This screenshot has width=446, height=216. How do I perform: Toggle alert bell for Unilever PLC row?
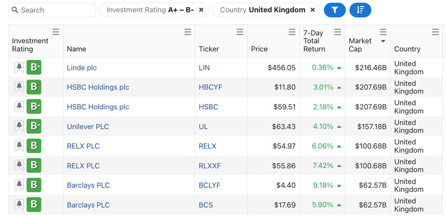click(x=20, y=126)
